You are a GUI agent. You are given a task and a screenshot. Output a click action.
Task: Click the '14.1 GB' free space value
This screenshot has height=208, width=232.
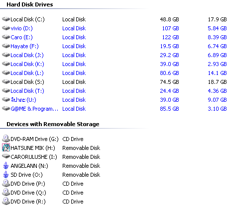tap(218, 73)
